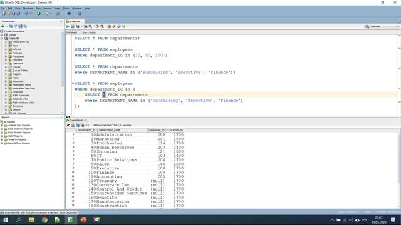The width and height of the screenshot is (401, 225).
Task: Click the red pin icon in Query Result
Action: click(x=68, y=125)
